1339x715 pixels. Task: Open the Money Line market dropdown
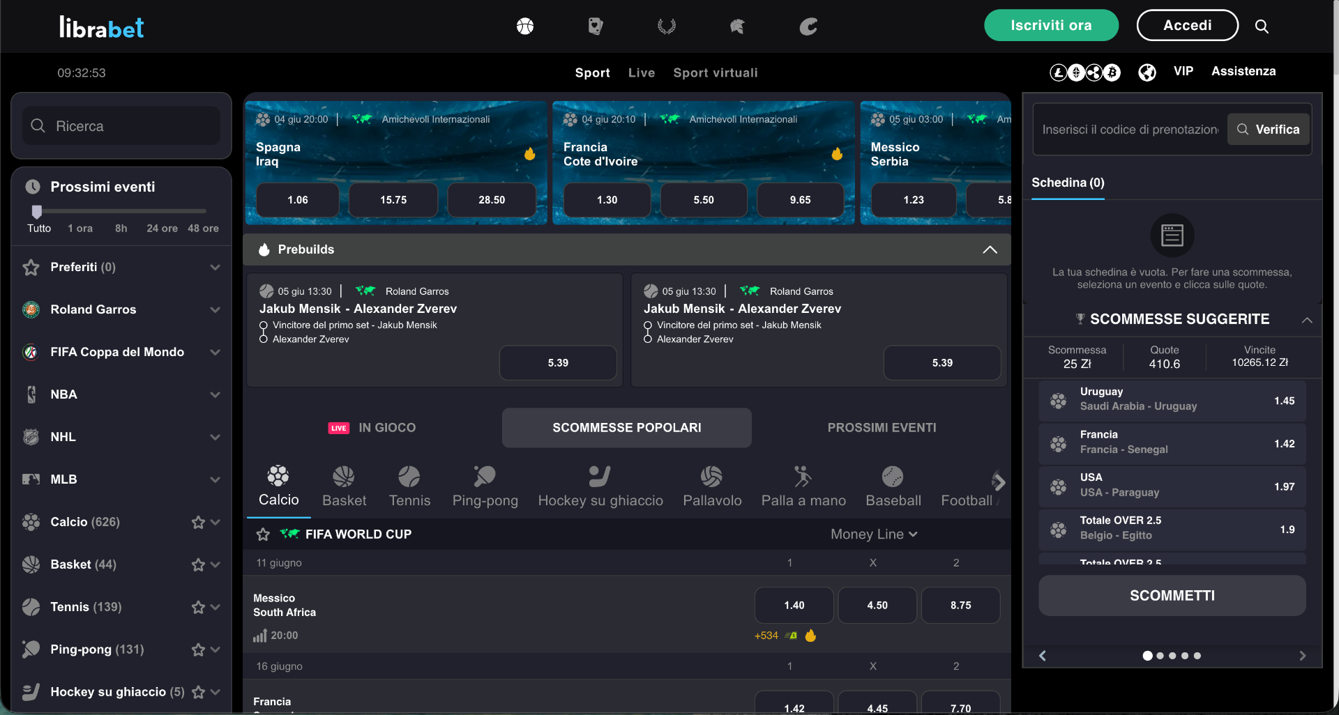[x=874, y=535]
